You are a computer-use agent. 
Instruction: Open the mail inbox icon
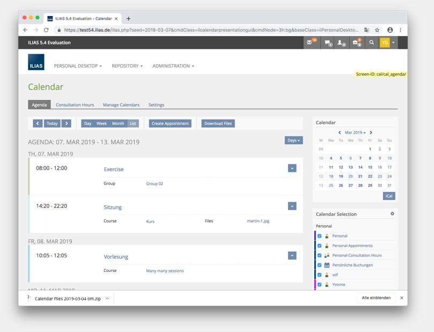pyautogui.click(x=311, y=42)
